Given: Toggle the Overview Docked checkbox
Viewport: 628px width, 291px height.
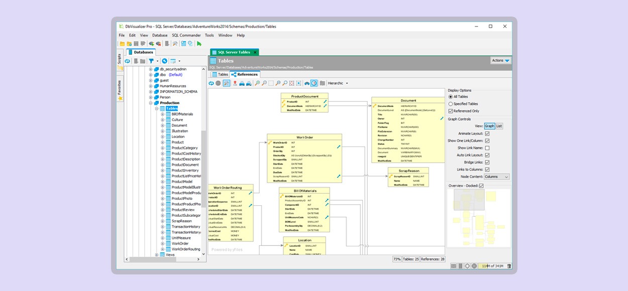Looking at the screenshot, I should [481, 186].
